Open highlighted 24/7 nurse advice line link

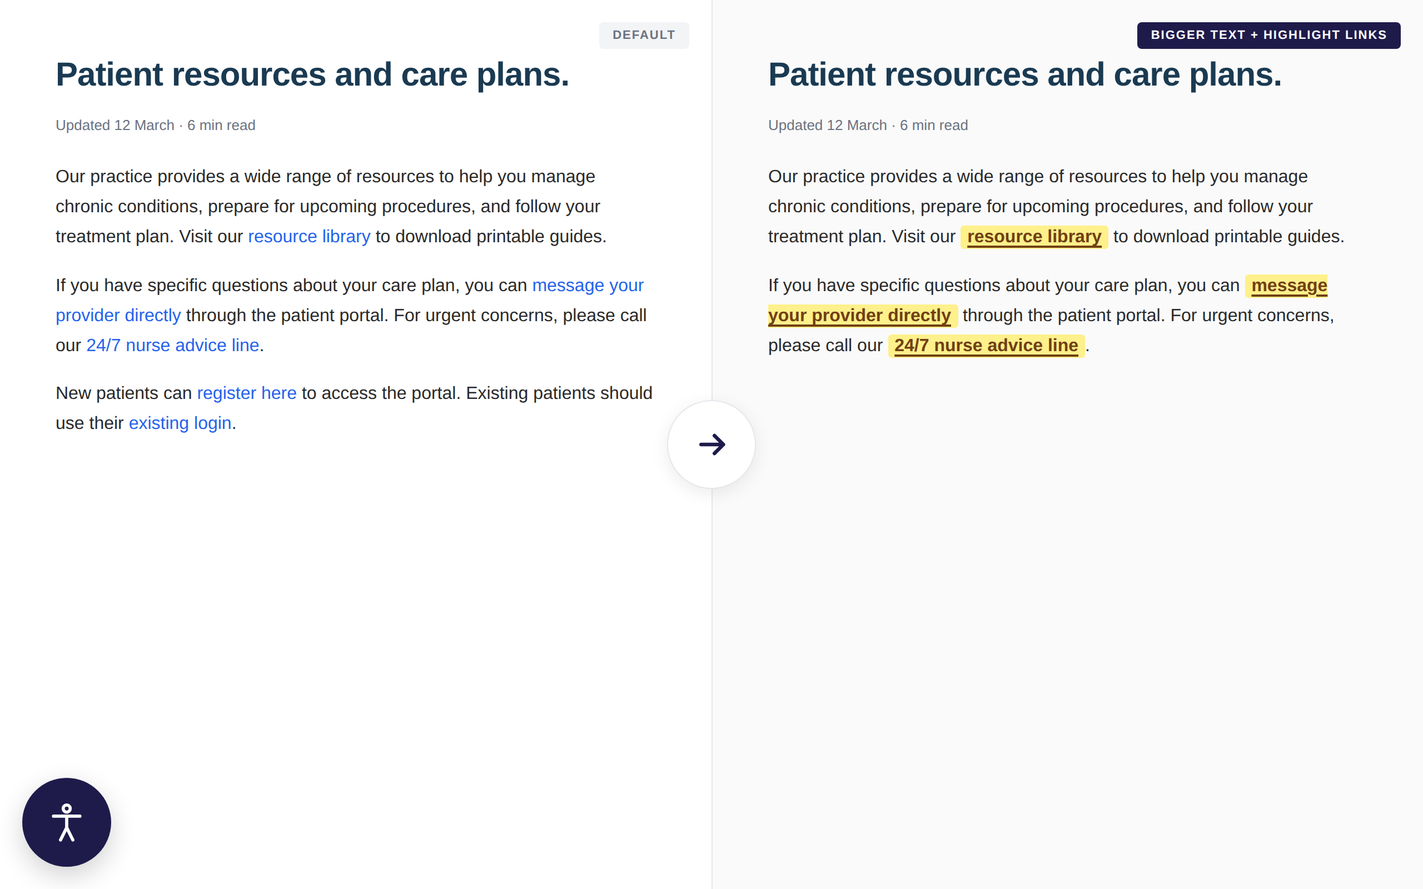point(986,346)
